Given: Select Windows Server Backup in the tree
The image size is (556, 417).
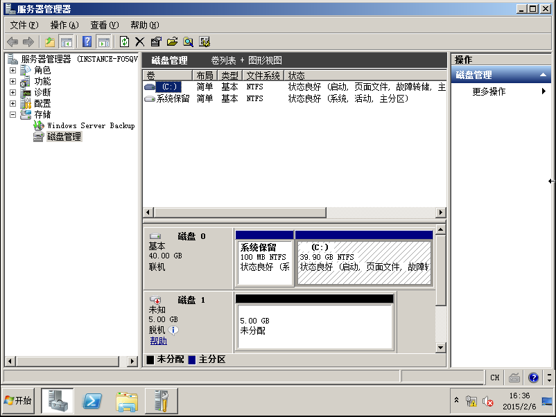Looking at the screenshot, I should point(90,125).
